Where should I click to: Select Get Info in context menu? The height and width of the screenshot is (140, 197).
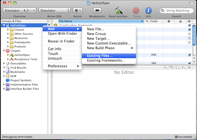[x=62, y=49]
